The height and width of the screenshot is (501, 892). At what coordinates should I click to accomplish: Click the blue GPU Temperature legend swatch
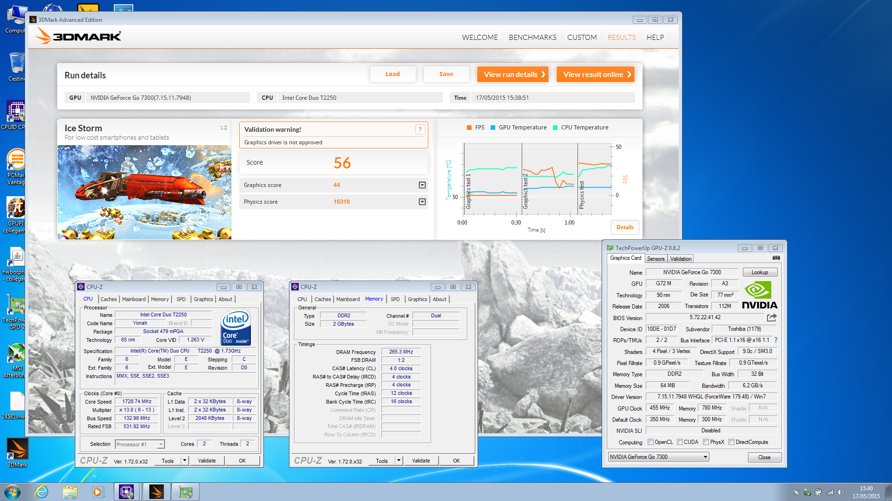[493, 128]
